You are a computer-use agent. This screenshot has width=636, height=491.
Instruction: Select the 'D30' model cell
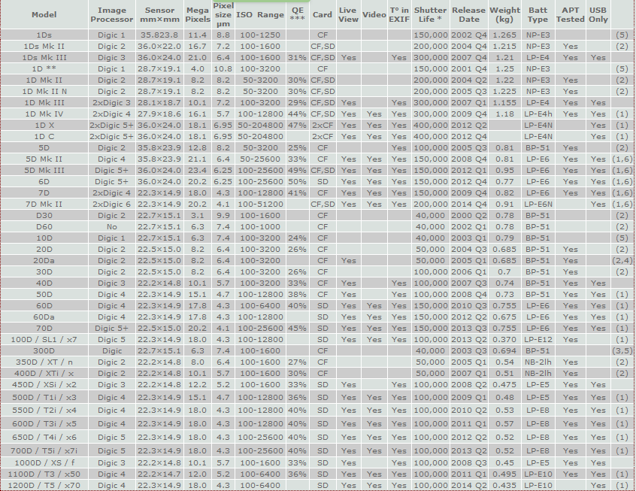coord(44,216)
